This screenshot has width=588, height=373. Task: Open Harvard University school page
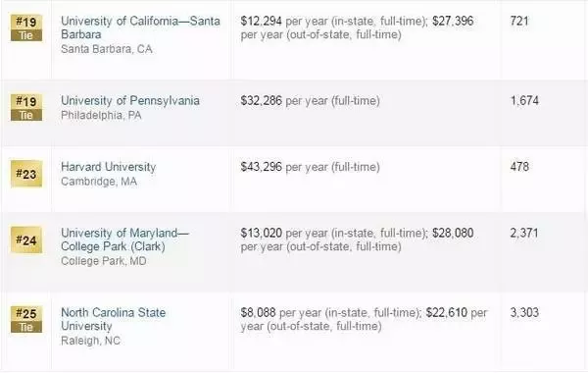coord(109,167)
